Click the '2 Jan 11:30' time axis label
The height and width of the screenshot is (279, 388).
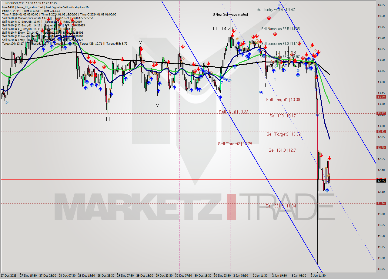pyautogui.click(x=260, y=276)
